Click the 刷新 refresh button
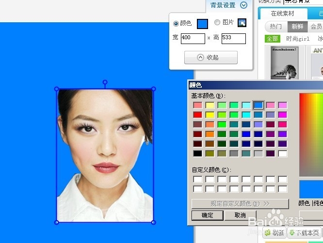The height and width of the screenshot is (243, 323). (275, 233)
